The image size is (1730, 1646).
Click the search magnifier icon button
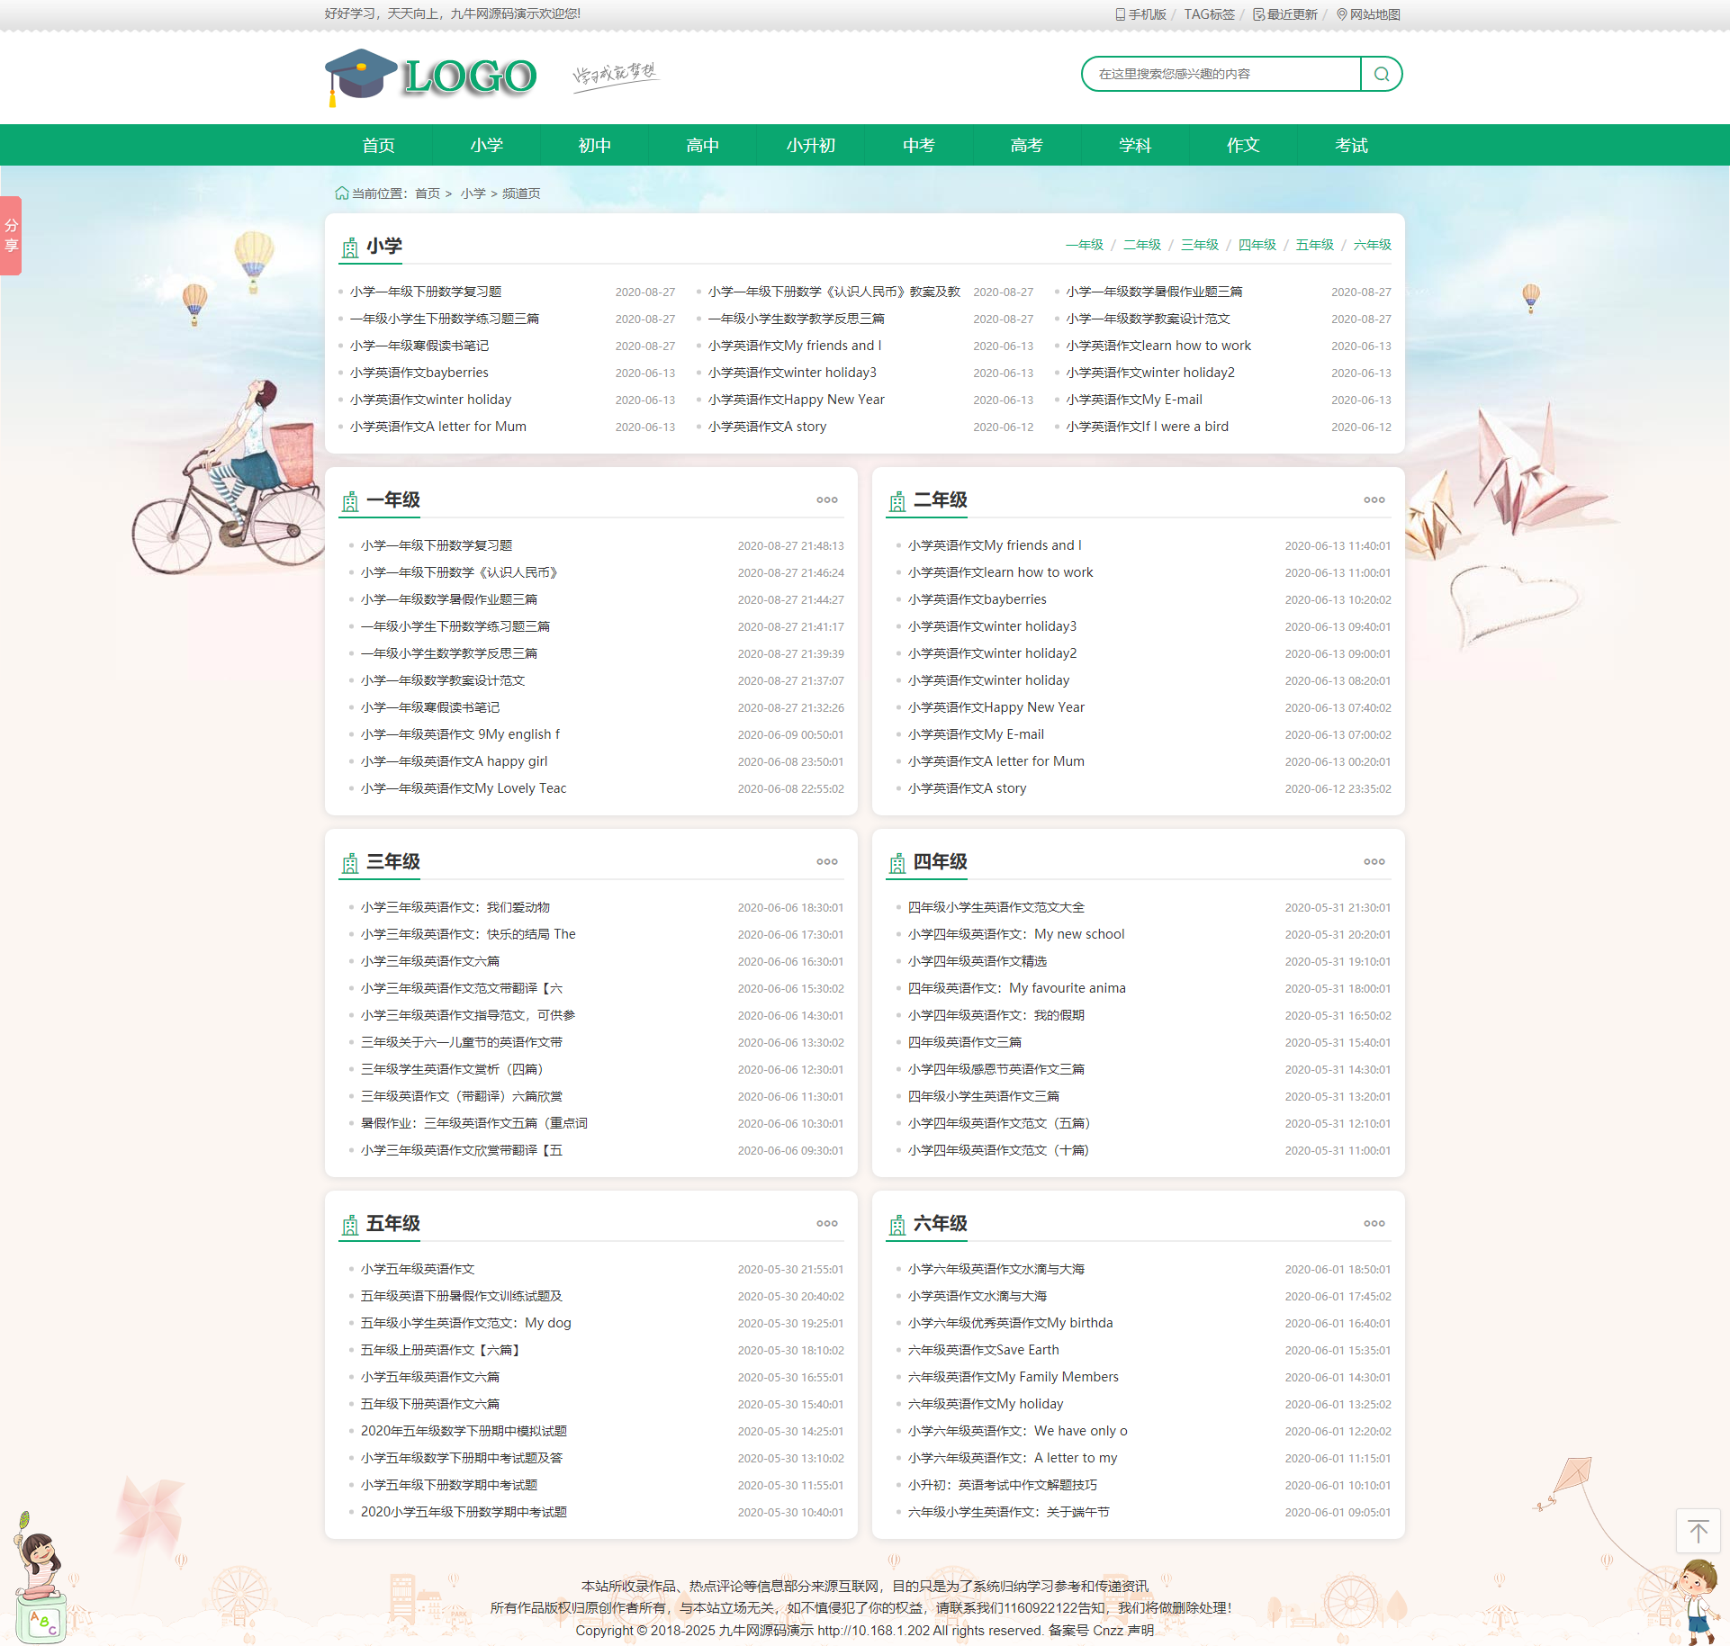[x=1381, y=74]
